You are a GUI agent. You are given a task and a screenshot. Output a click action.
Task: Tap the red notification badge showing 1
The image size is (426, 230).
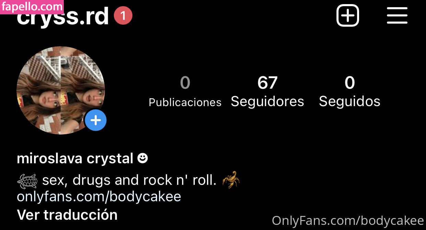tap(123, 16)
